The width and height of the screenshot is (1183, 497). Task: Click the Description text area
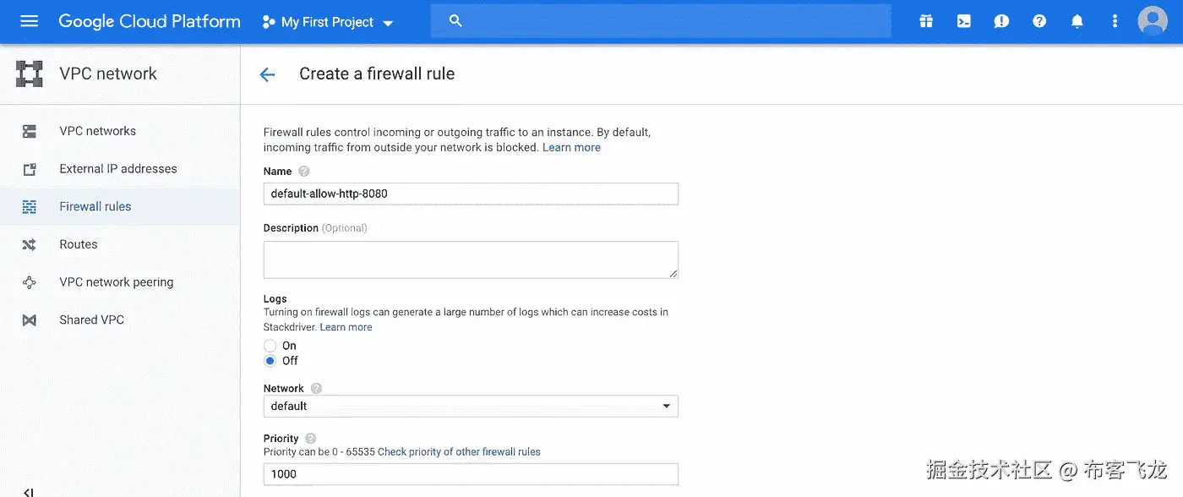[471, 259]
